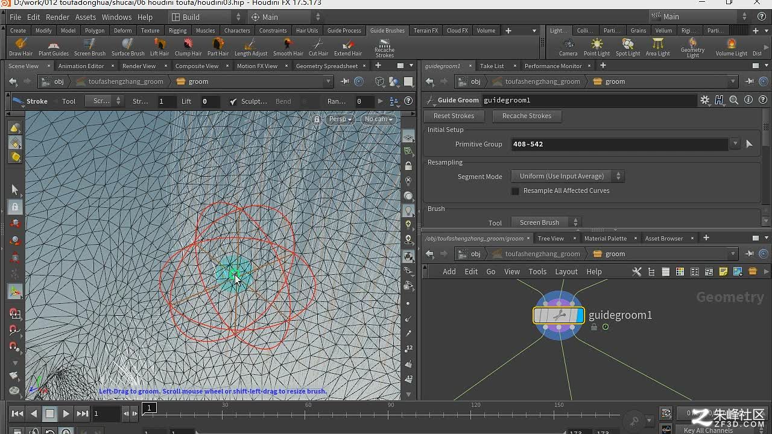Switch to the Take List tab
This screenshot has width=772, height=434.
click(x=492, y=66)
